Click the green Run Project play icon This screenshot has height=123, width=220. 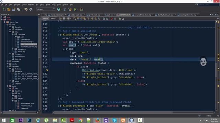75,9
